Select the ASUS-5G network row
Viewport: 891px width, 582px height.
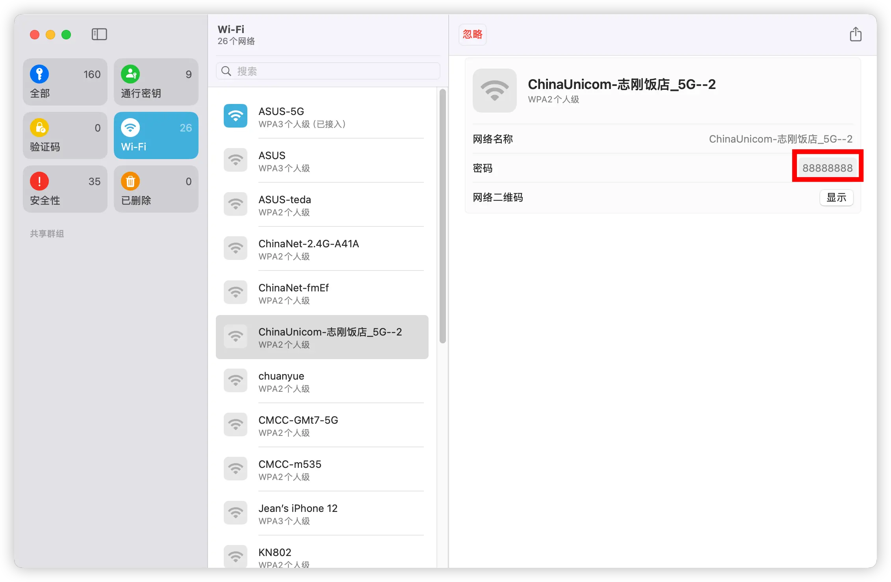322,117
